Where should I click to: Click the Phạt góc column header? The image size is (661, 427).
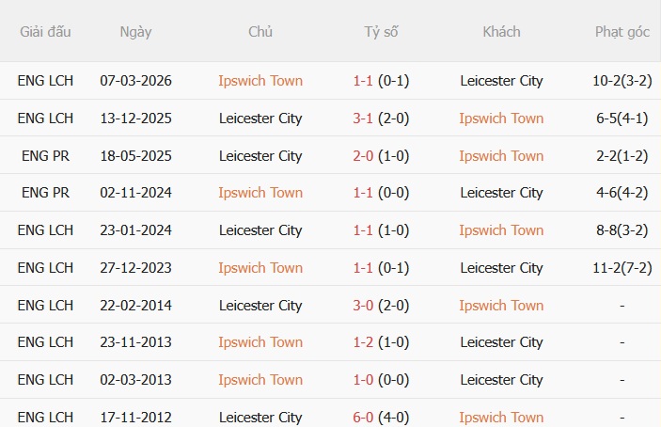pyautogui.click(x=622, y=32)
